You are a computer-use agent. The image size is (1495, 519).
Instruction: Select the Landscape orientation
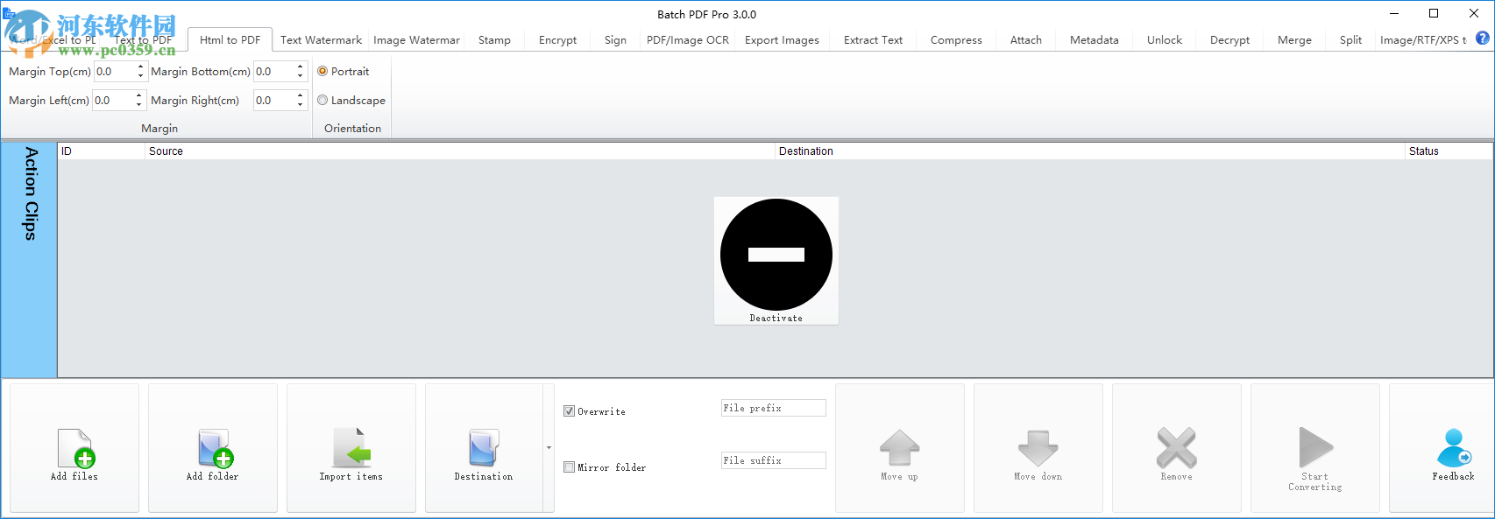(322, 101)
